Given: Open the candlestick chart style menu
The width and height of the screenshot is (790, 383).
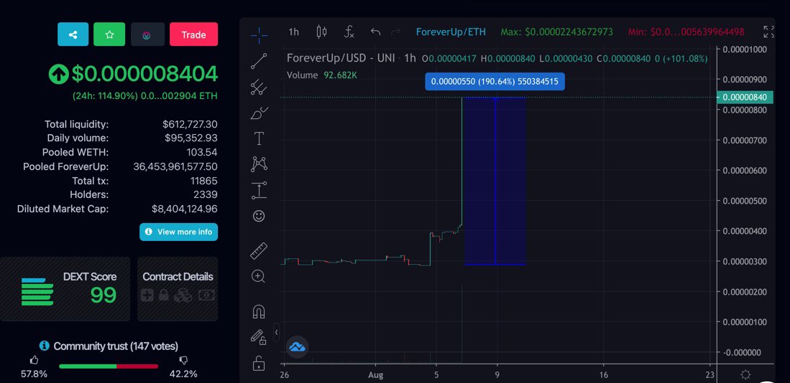Looking at the screenshot, I should [x=321, y=32].
